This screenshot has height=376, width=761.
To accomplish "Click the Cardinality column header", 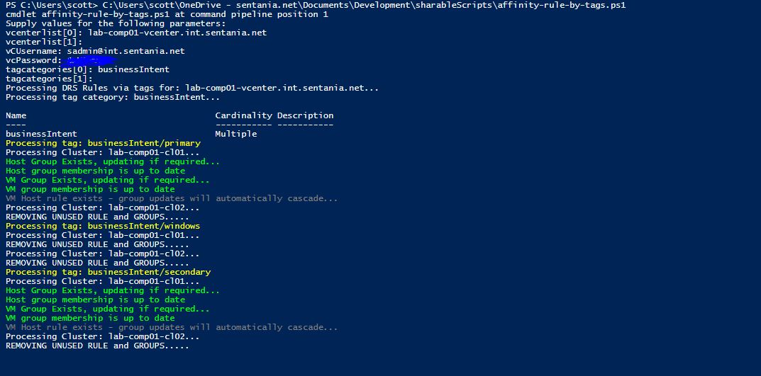I will coord(244,116).
